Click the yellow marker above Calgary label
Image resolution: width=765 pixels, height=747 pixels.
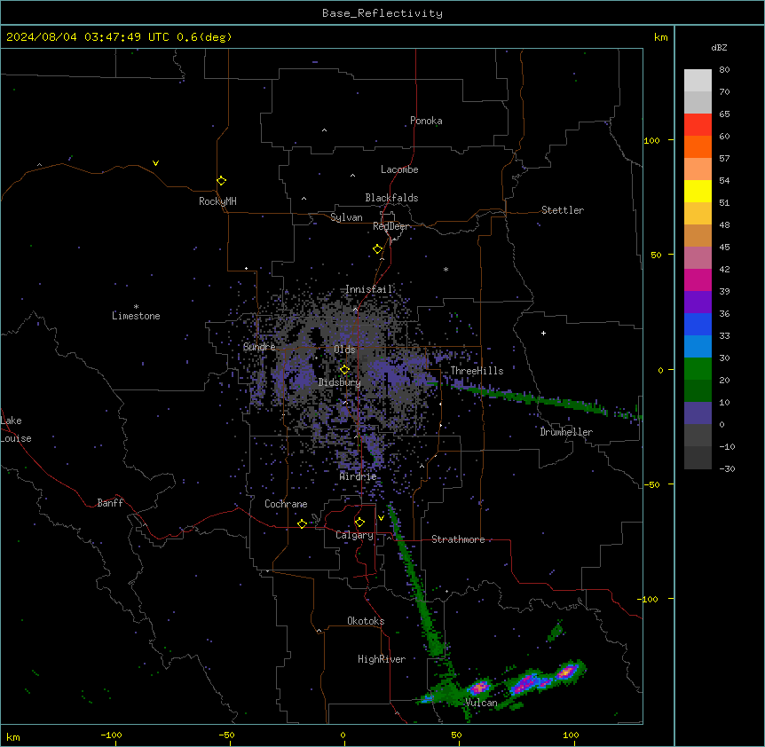coord(359,523)
